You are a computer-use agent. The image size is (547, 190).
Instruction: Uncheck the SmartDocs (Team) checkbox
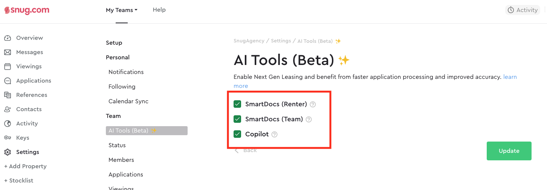point(237,119)
